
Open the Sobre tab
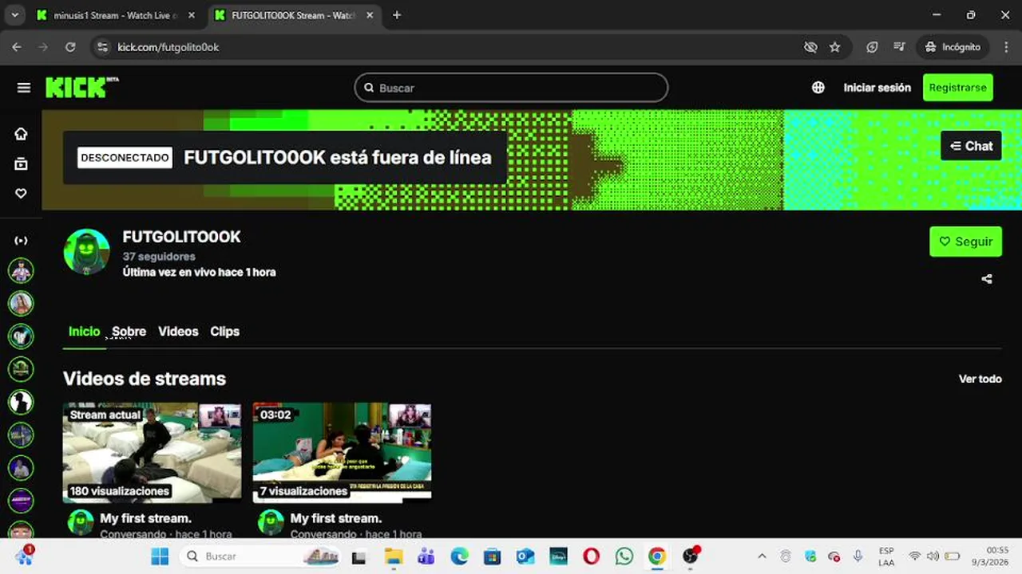click(x=129, y=332)
